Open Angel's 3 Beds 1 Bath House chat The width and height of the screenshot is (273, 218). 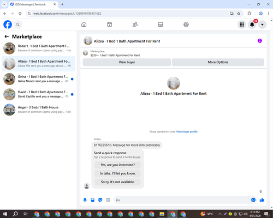[x=38, y=110]
